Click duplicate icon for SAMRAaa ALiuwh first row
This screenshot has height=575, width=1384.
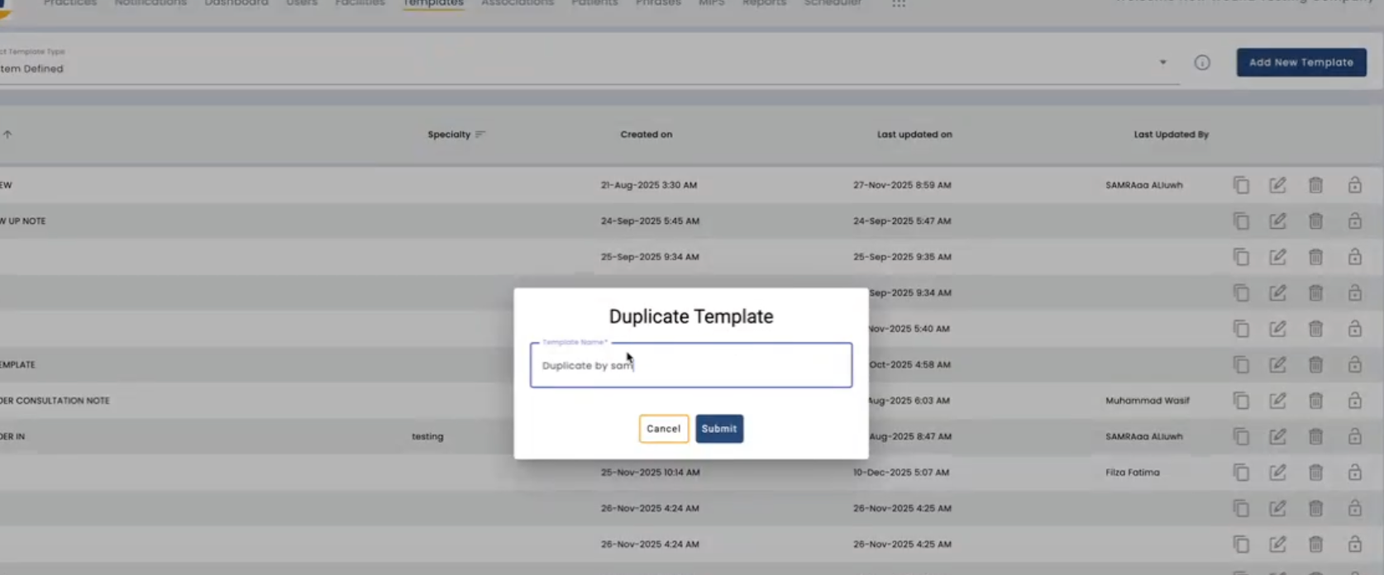1241,185
